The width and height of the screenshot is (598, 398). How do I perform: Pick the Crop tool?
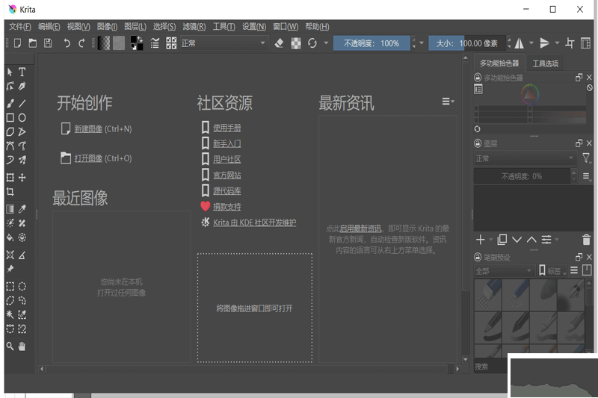[x=10, y=192]
